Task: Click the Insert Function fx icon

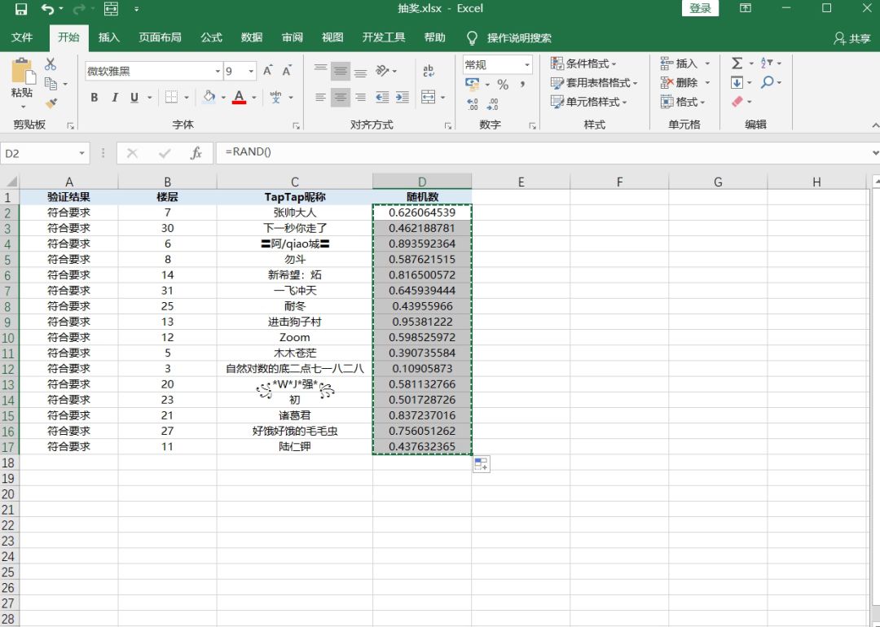Action: (196, 153)
